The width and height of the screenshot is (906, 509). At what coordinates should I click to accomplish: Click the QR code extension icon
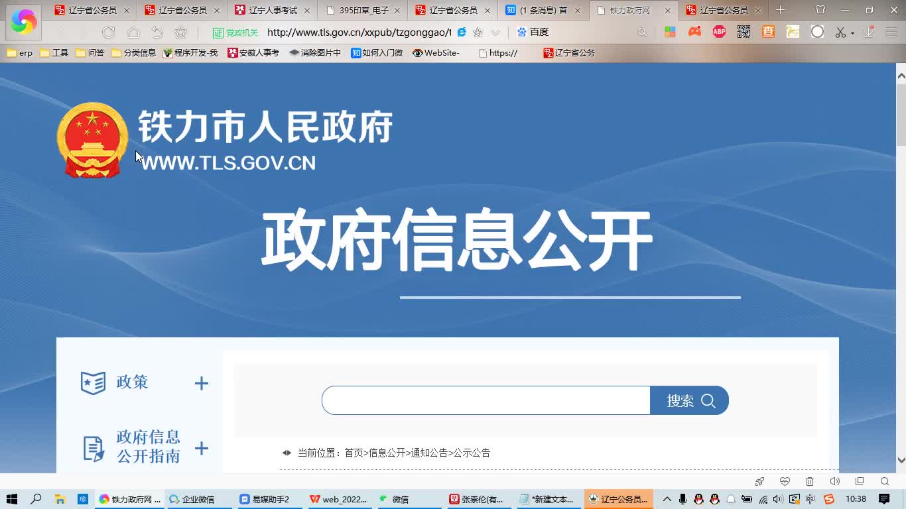744,32
